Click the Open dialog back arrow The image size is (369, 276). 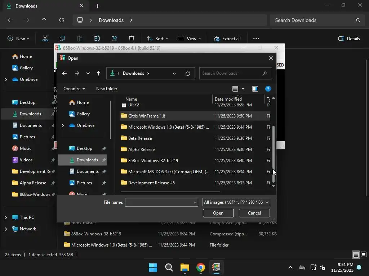click(64, 73)
